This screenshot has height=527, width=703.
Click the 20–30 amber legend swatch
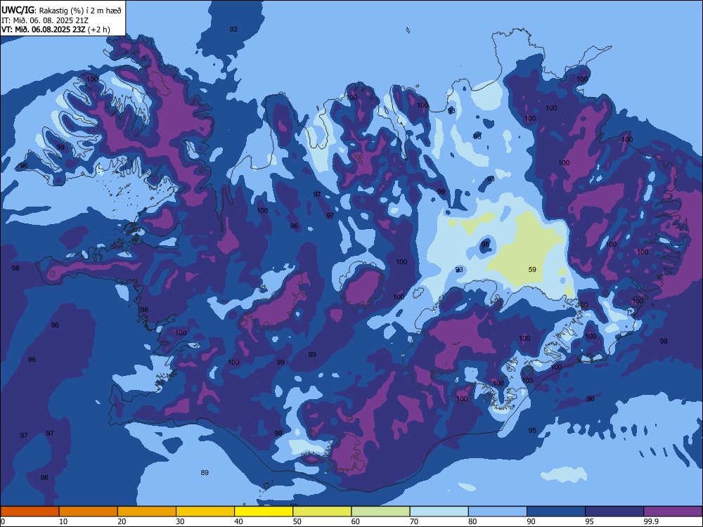(147, 512)
